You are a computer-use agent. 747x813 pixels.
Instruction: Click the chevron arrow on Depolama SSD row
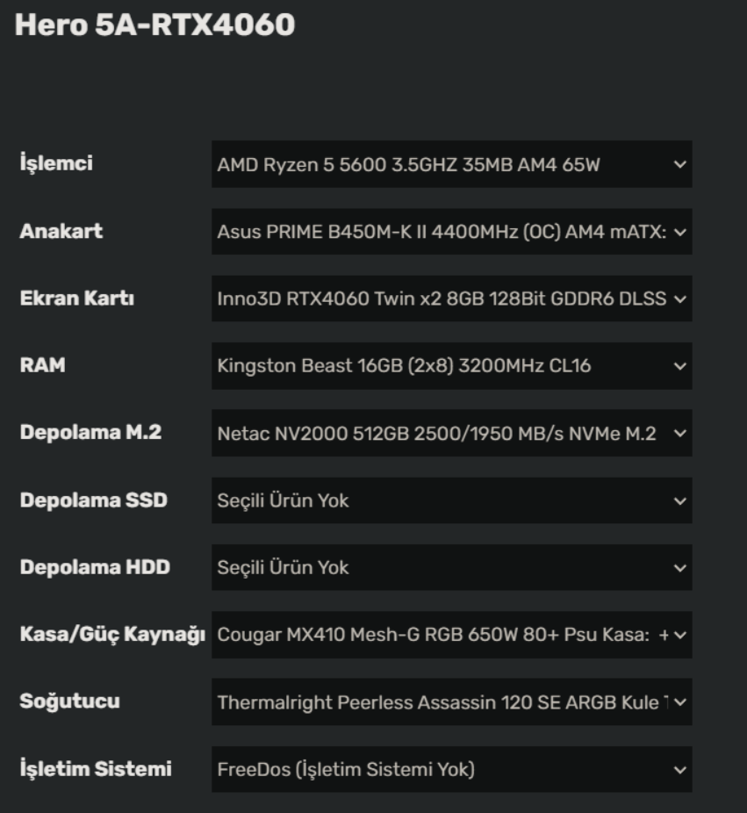click(680, 500)
